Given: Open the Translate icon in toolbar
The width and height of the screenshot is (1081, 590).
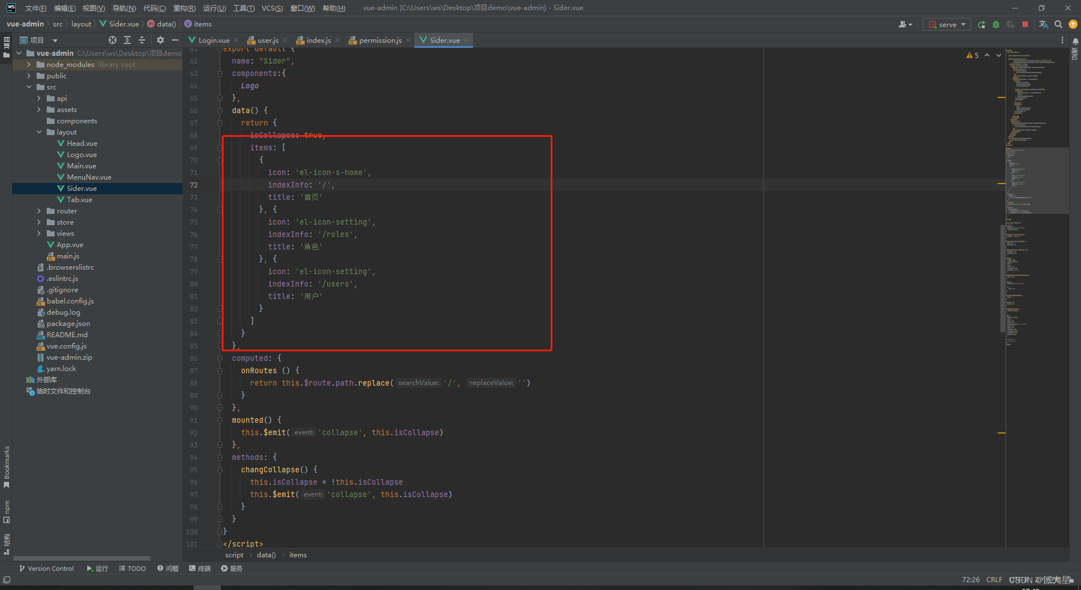Looking at the screenshot, I should [x=1043, y=24].
